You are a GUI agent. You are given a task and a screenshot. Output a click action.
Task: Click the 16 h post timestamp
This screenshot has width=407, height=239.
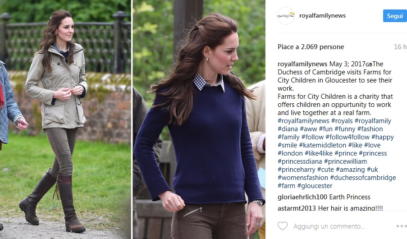(x=400, y=47)
